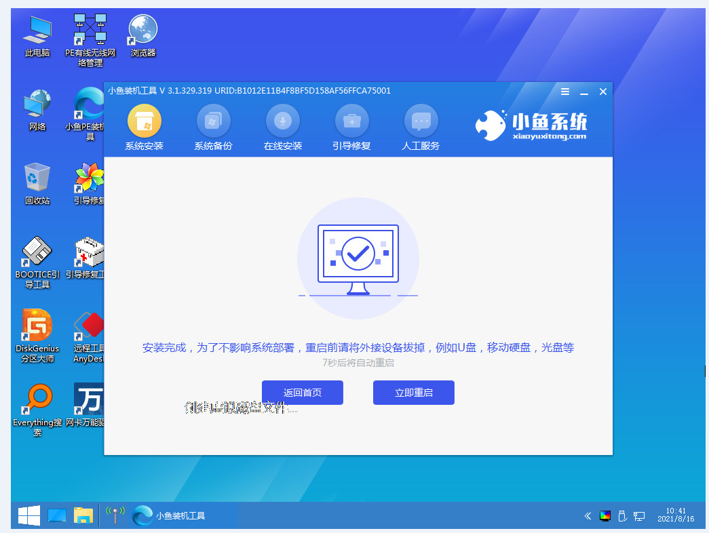This screenshot has width=709, height=533.
Task: Launch BOOTICE引导工具 shortcut
Action: [x=37, y=262]
